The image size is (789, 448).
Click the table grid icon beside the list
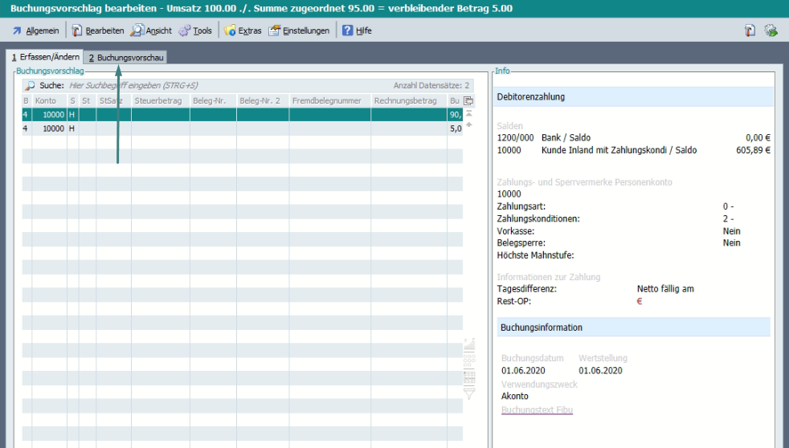tap(469, 376)
